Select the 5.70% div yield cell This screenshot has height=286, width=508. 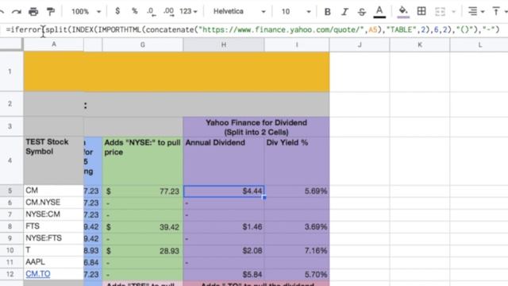click(x=297, y=274)
